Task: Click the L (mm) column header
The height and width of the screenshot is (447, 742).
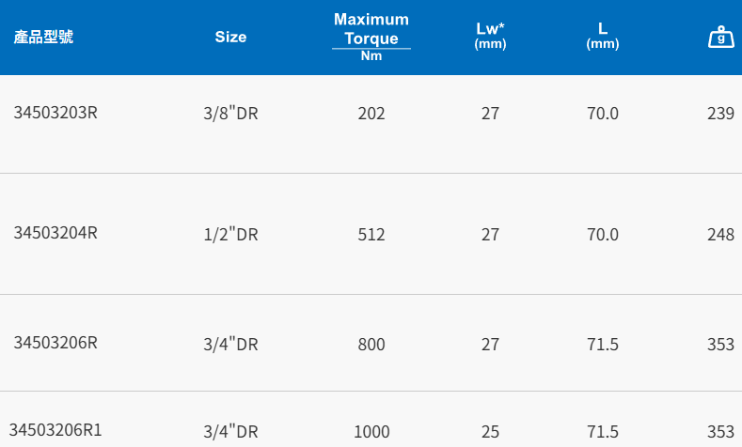Action: (603, 37)
